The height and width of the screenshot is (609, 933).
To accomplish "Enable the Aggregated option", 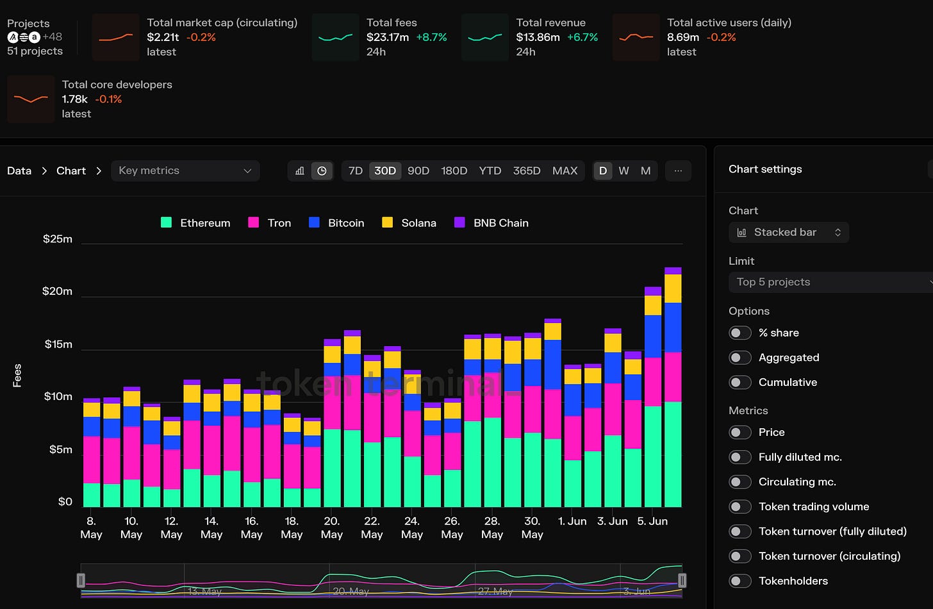I will coord(739,358).
